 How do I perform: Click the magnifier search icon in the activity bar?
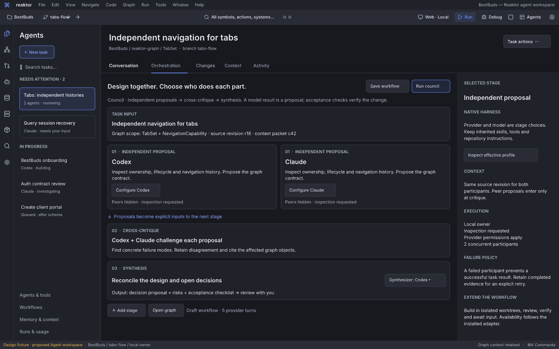tap(7, 146)
